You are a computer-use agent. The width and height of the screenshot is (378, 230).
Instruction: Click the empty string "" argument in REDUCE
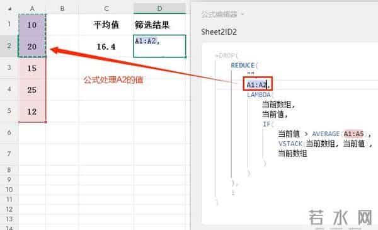click(x=251, y=73)
